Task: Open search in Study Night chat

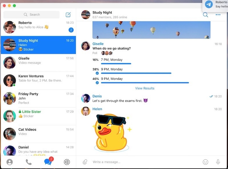Action: click(205, 15)
